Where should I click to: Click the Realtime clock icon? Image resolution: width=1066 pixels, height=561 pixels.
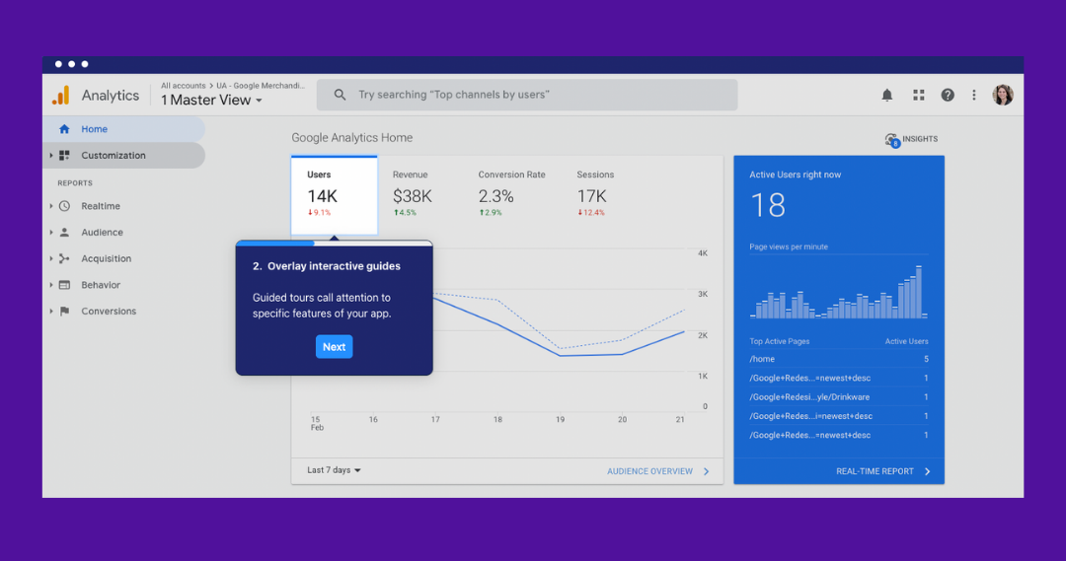coord(64,206)
